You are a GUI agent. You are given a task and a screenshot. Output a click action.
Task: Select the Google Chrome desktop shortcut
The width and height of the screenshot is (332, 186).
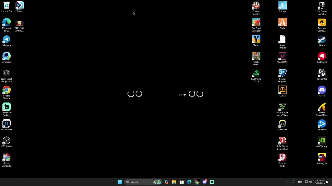6,93
